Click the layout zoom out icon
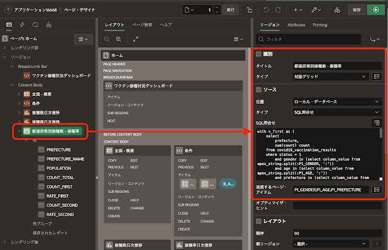The image size is (388, 250). point(107,39)
